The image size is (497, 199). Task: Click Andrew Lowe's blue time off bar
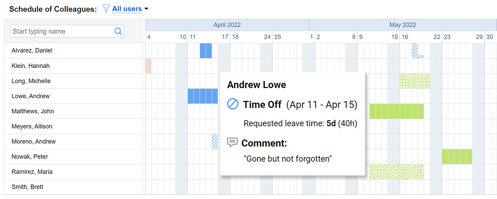202,96
